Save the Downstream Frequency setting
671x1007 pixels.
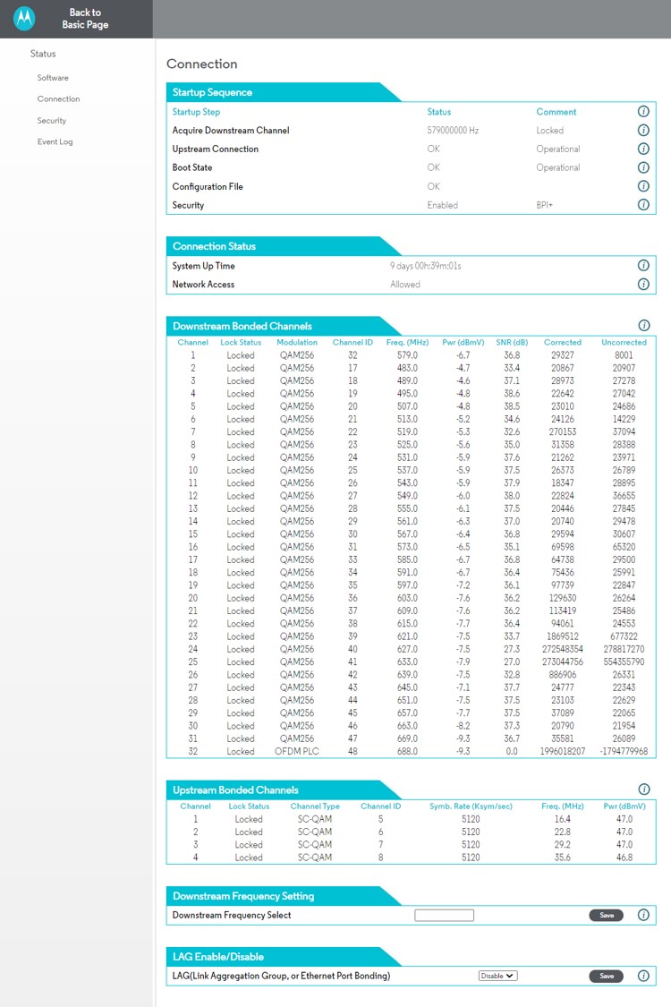(607, 915)
